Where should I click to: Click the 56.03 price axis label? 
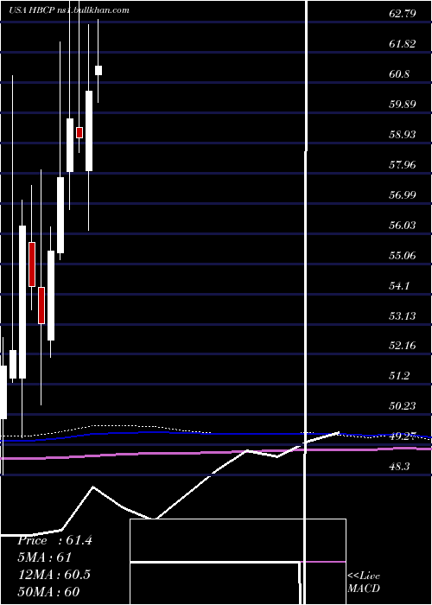(x=403, y=225)
